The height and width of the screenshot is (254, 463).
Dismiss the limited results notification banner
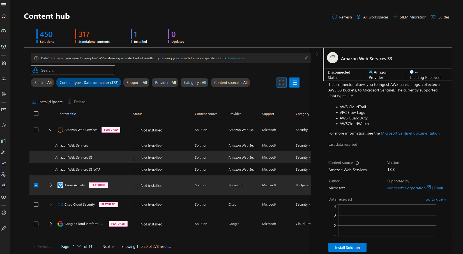[x=306, y=58]
